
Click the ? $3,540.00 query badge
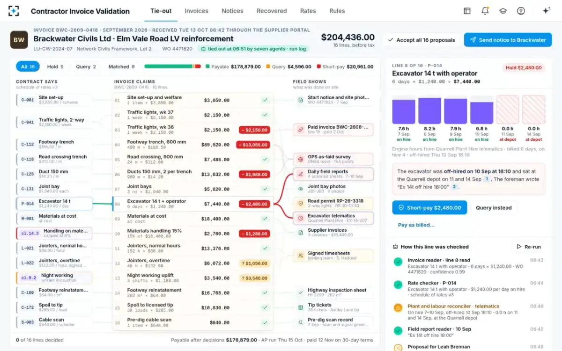tap(255, 278)
